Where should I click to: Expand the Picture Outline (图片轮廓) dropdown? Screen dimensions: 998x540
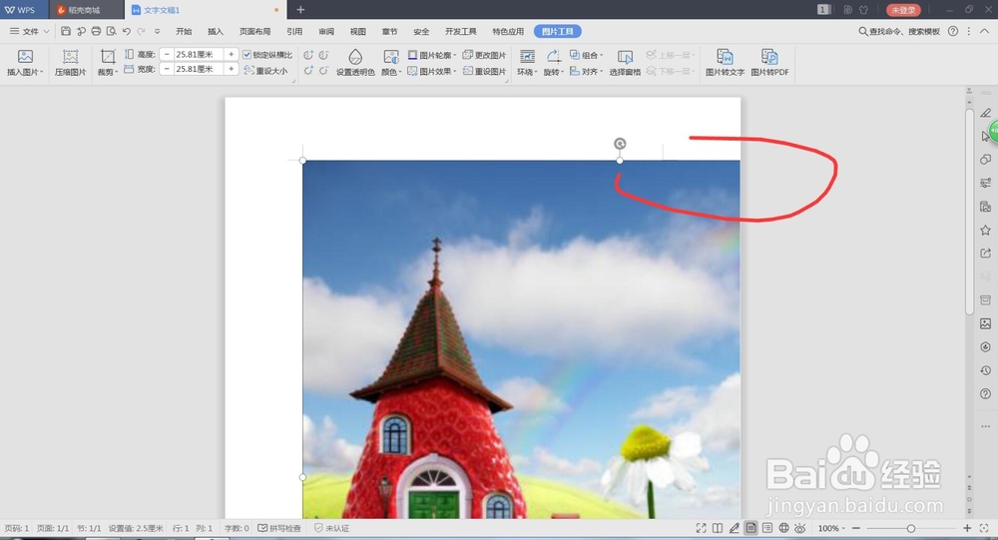[454, 55]
